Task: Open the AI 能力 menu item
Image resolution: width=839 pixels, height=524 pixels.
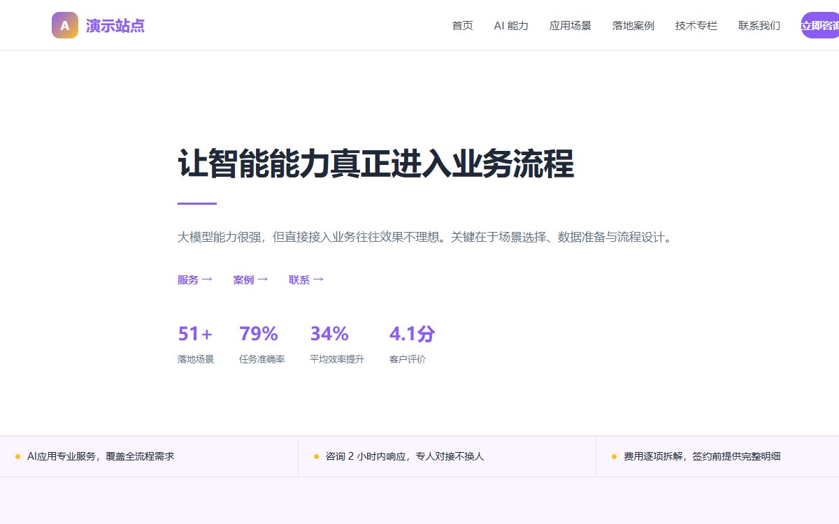Action: click(511, 26)
